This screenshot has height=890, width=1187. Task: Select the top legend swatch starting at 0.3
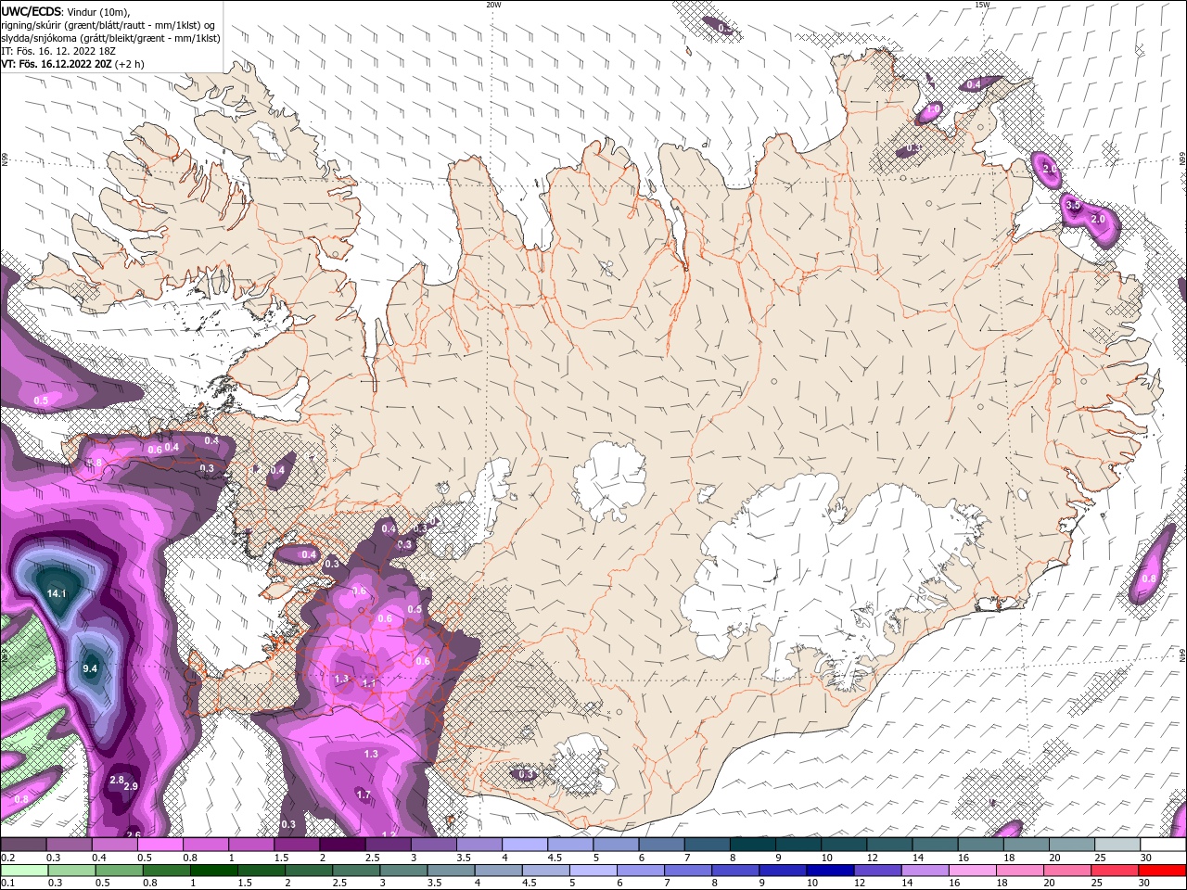pyautogui.click(x=69, y=845)
